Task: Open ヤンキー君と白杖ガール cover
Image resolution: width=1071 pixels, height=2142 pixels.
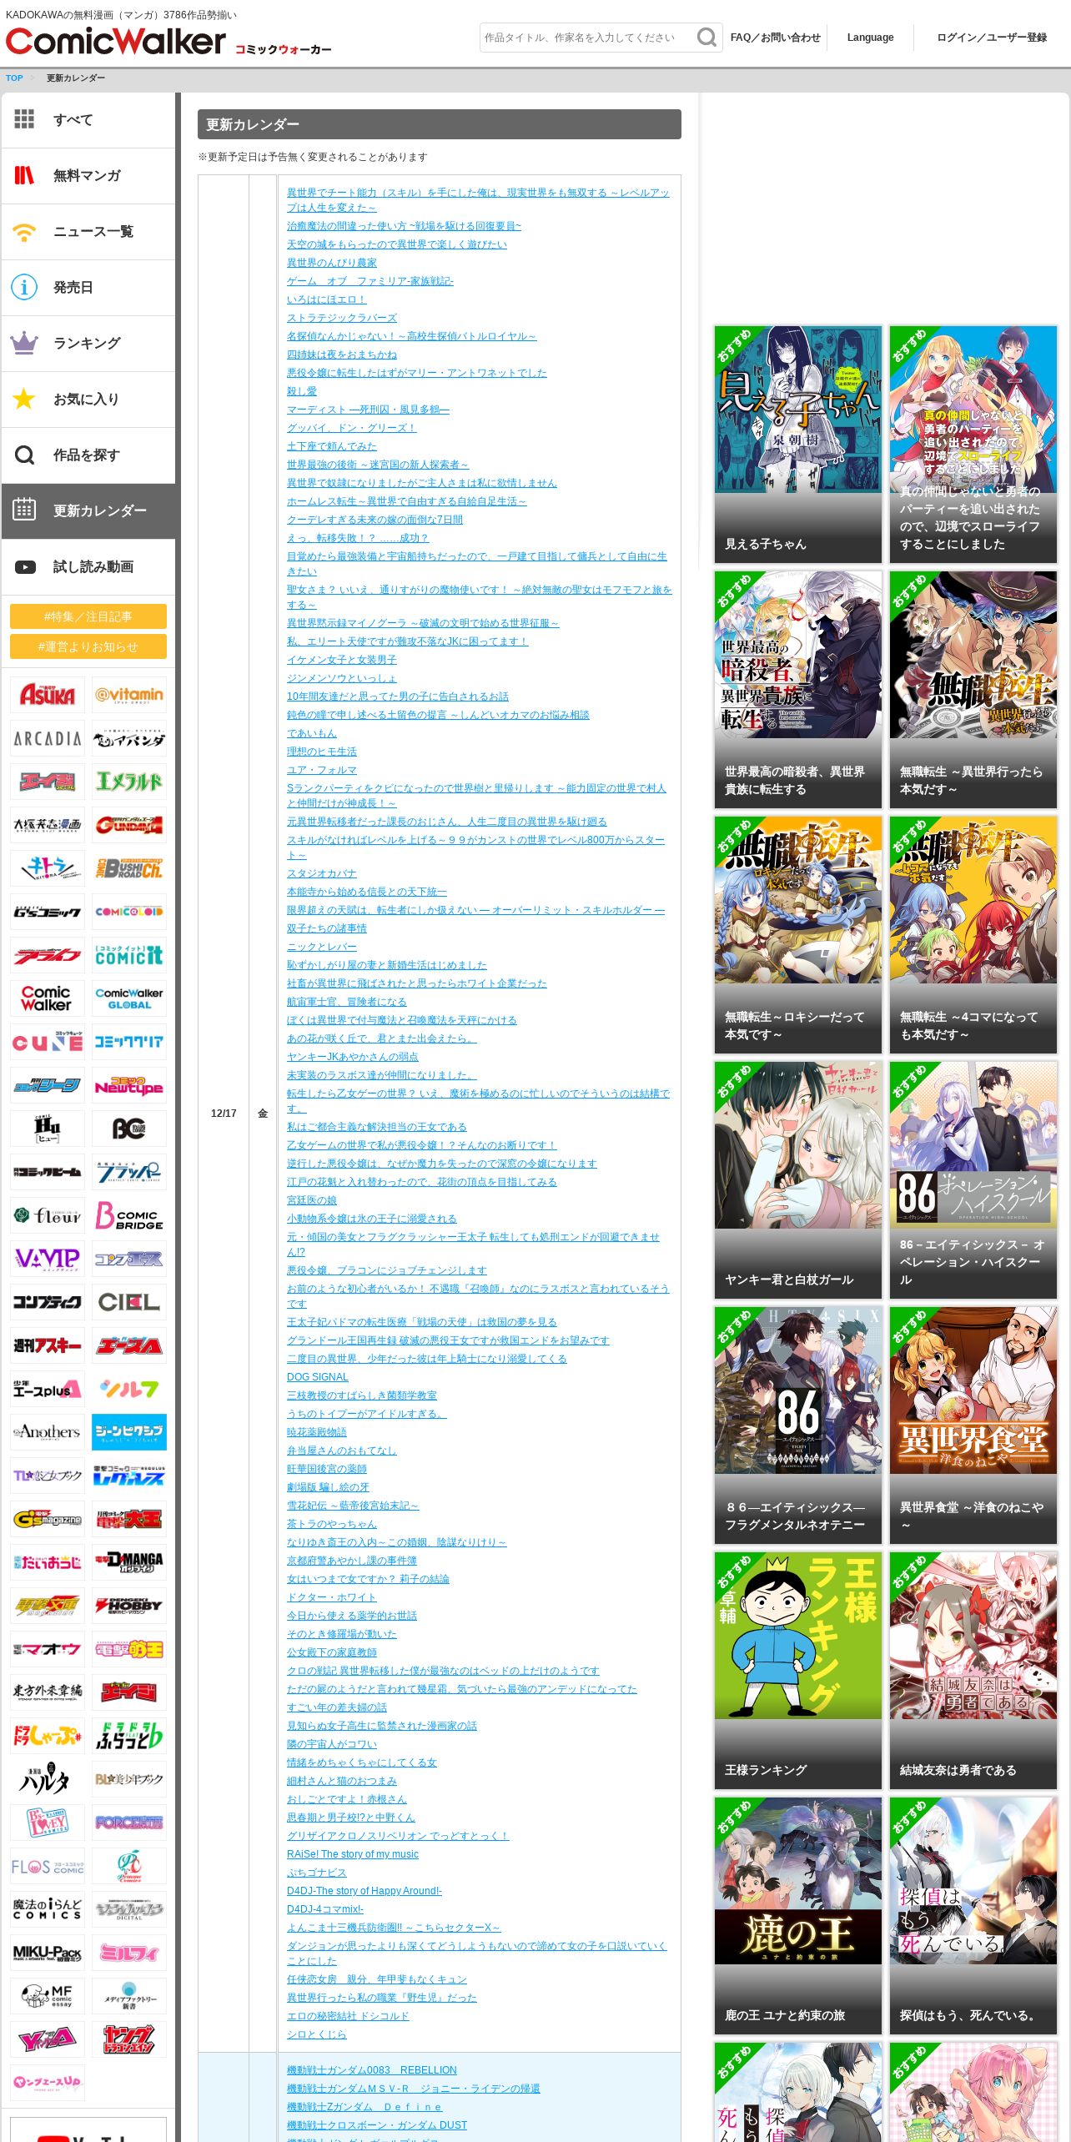Action: [x=798, y=1180]
